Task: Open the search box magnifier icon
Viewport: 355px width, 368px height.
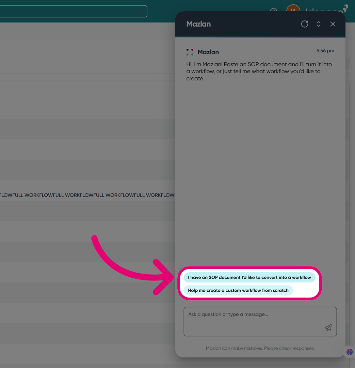Action: click(141, 11)
